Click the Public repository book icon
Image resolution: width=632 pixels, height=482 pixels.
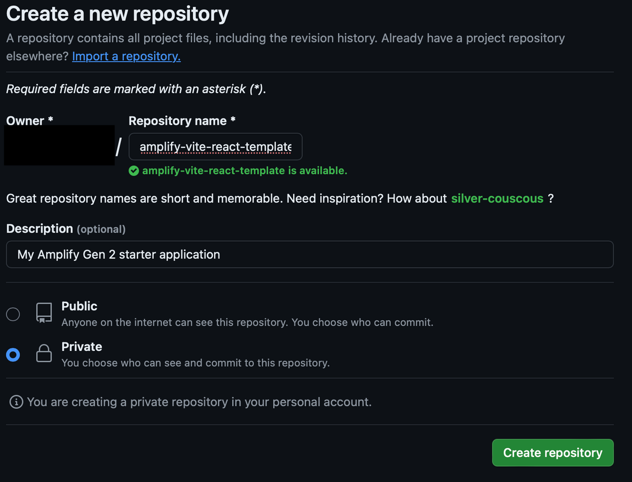pos(44,312)
